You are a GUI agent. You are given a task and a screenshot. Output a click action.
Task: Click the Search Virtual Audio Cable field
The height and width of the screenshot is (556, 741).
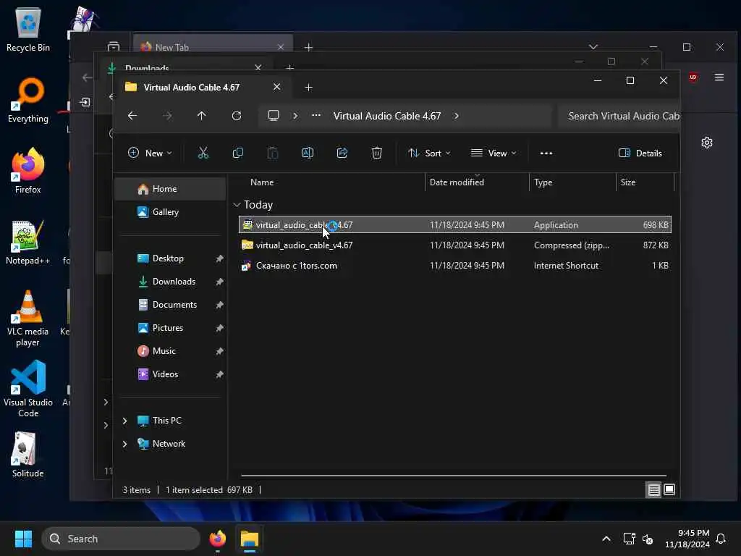click(x=619, y=116)
